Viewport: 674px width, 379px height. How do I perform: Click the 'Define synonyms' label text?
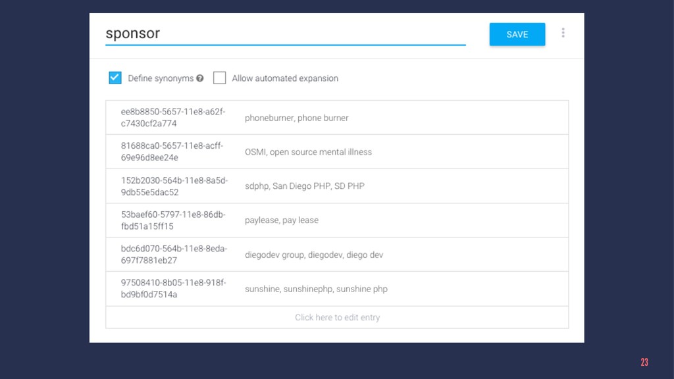(161, 78)
